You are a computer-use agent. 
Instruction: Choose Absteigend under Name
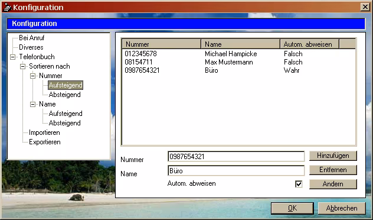pos(65,123)
